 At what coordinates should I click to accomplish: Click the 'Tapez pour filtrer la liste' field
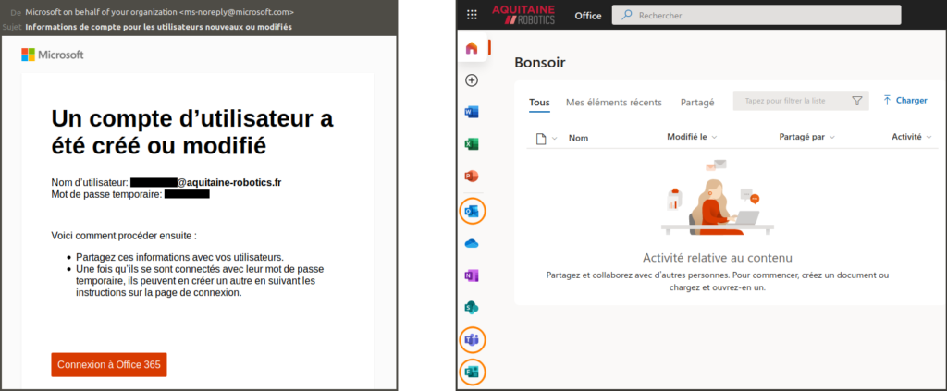(801, 101)
